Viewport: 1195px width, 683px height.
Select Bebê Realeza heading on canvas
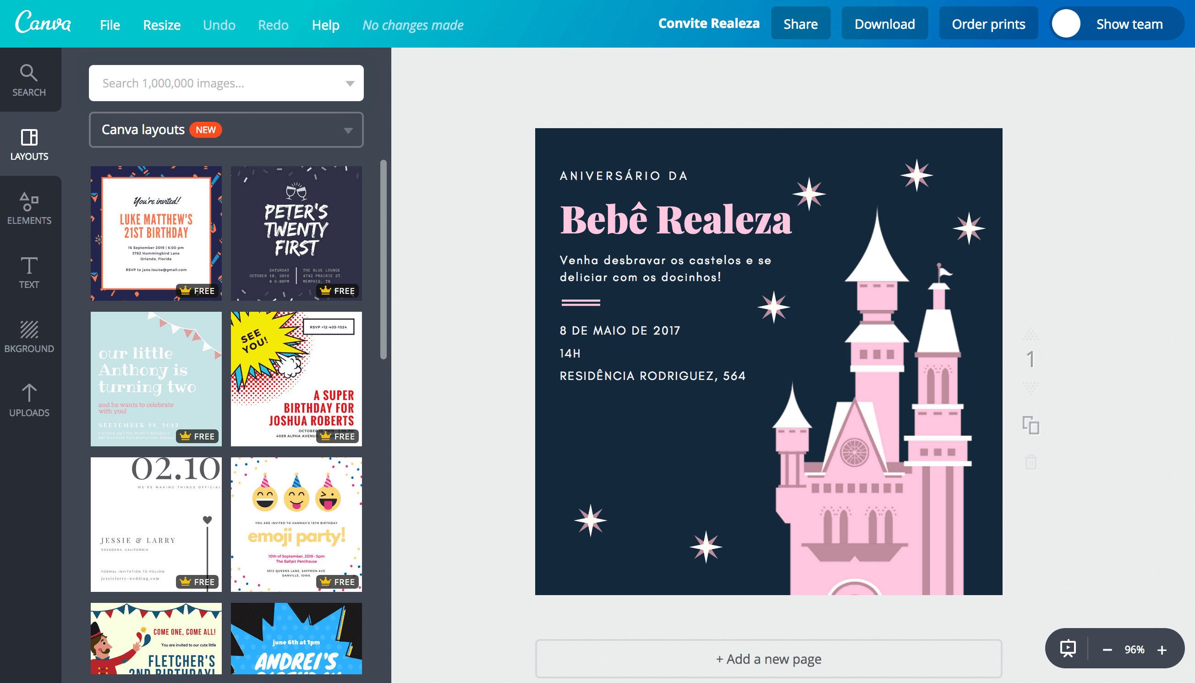(676, 219)
